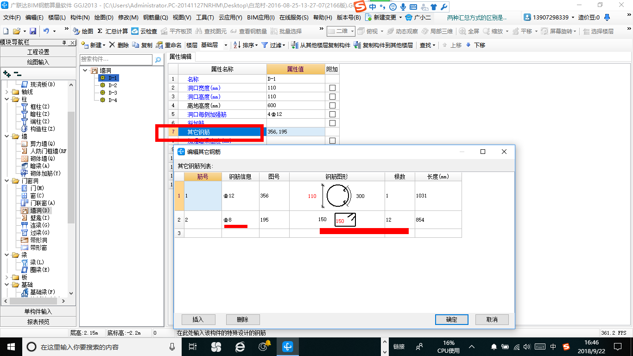Open the 基础层 floor dropdown
Image resolution: width=633 pixels, height=356 pixels.
coord(226,45)
